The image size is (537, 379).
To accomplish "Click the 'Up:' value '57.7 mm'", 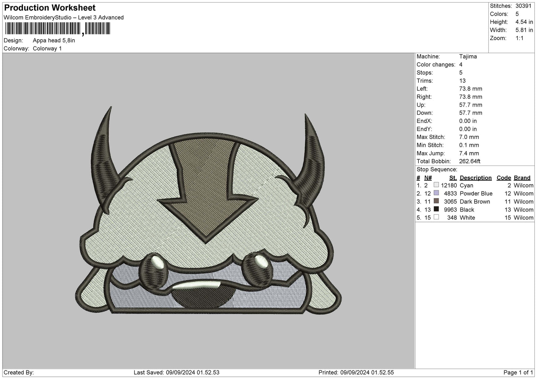I will click(x=470, y=105).
